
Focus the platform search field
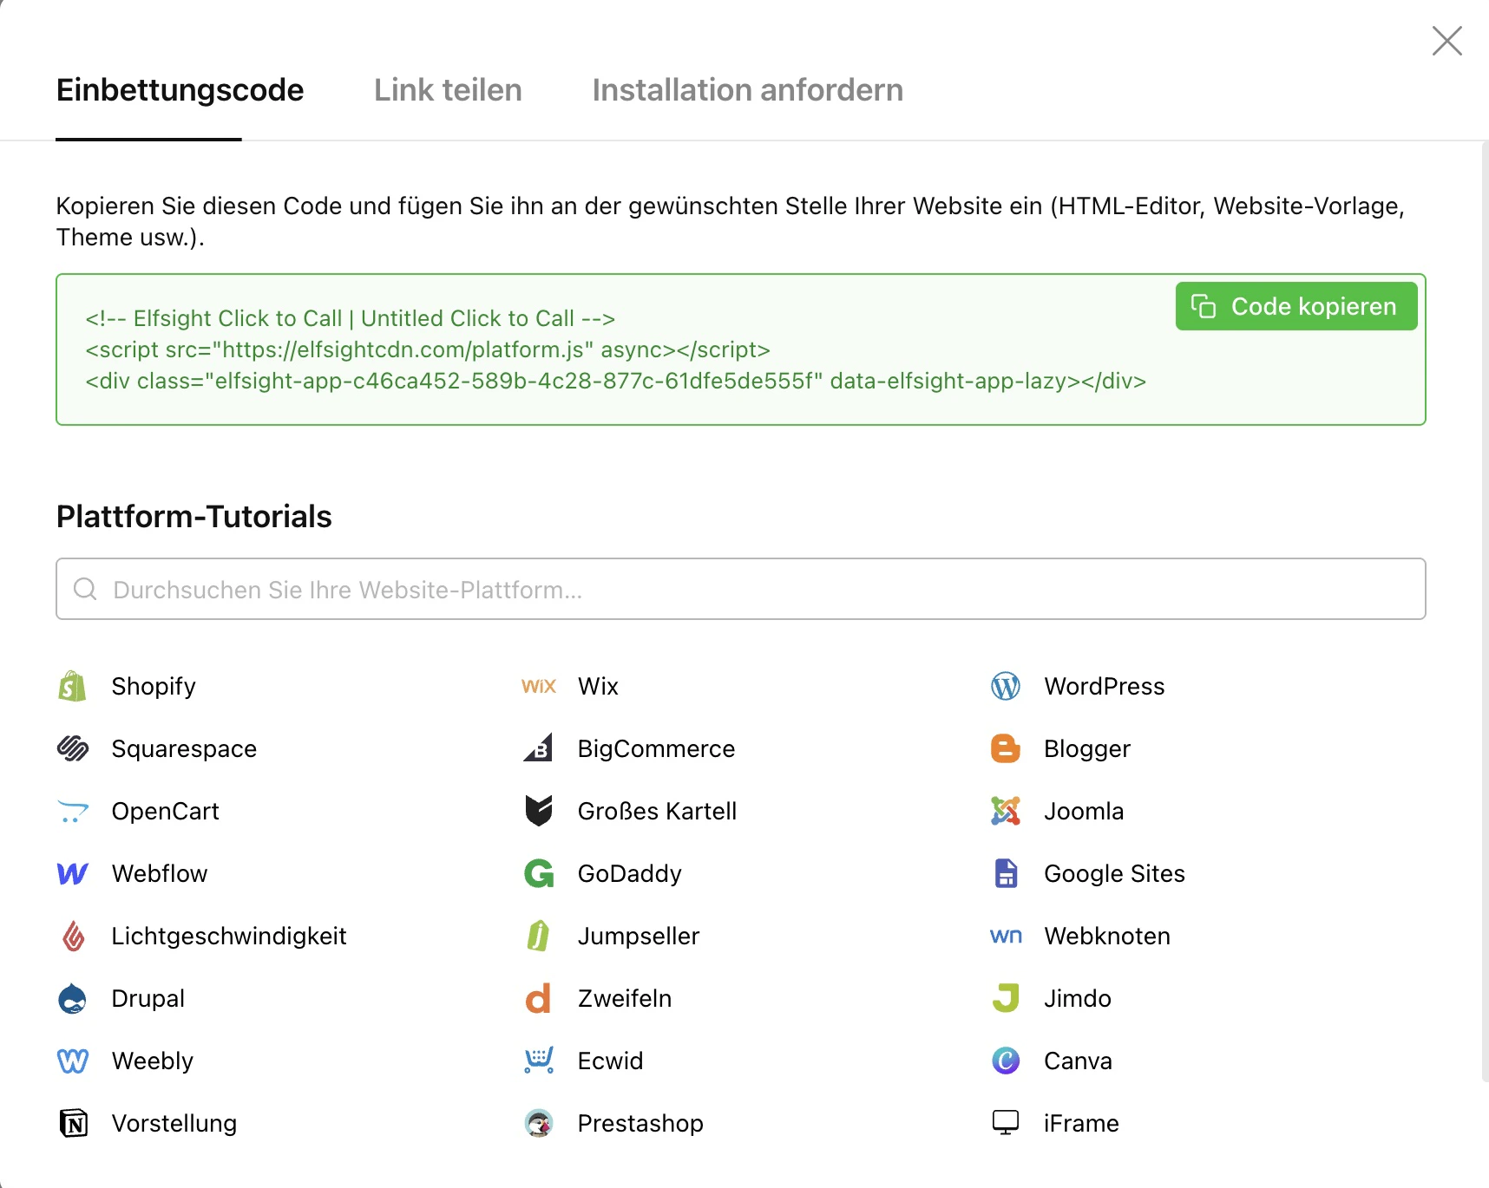click(741, 589)
